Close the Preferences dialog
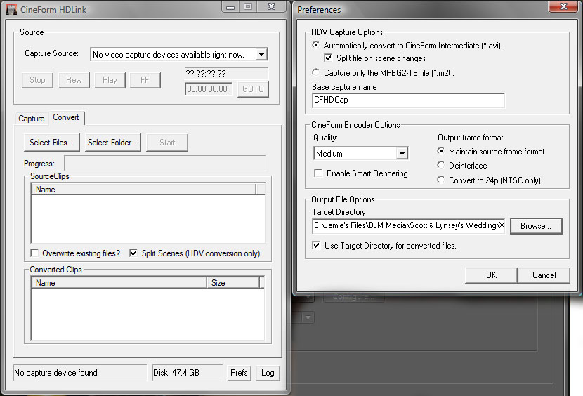The image size is (583, 396). (x=563, y=6)
